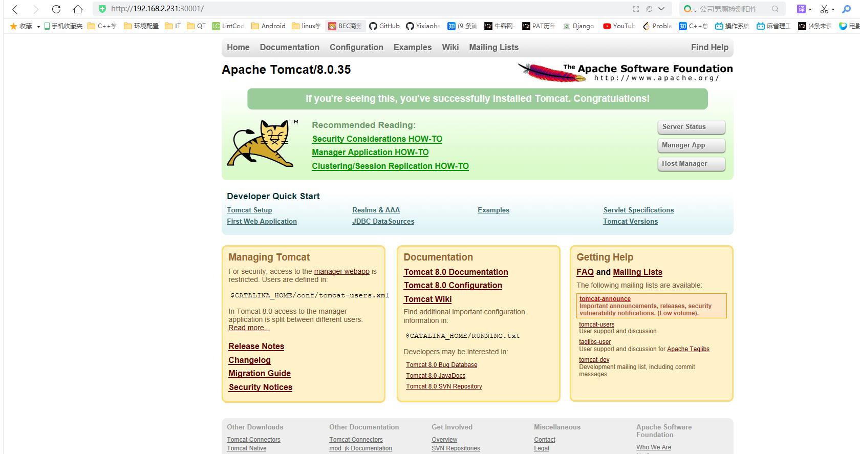
Task: Click Find Help in navigation bar
Action: tap(709, 47)
